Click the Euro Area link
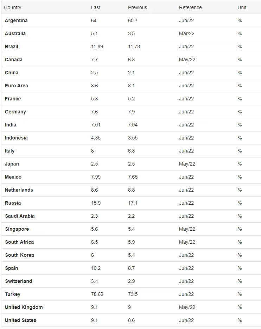261x329 pixels. (x=17, y=86)
